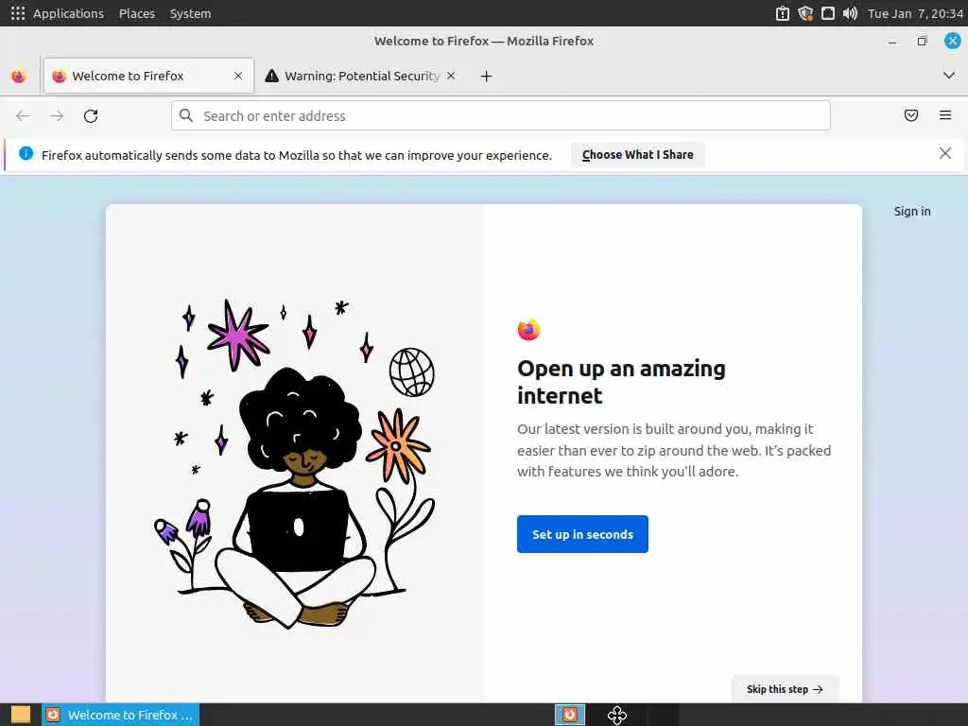This screenshot has width=968, height=726.
Task: Open the Firefox hamburger application menu
Action: pyautogui.click(x=945, y=115)
